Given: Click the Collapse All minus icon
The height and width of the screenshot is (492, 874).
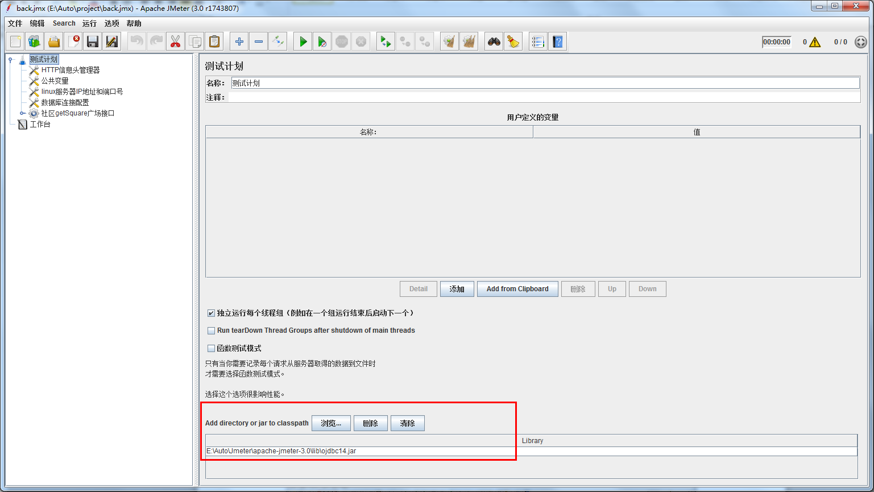Looking at the screenshot, I should [x=258, y=42].
